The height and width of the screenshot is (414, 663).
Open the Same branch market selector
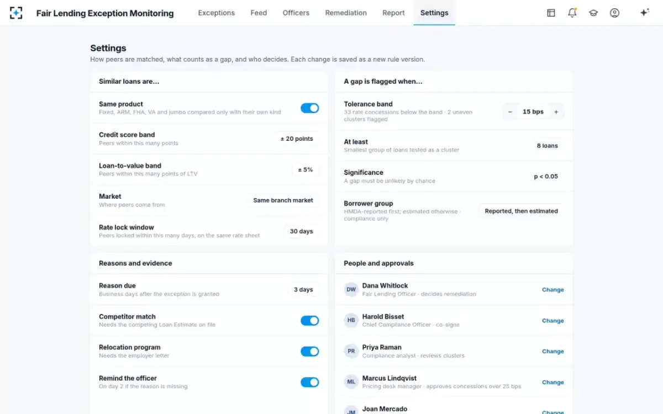(x=283, y=200)
